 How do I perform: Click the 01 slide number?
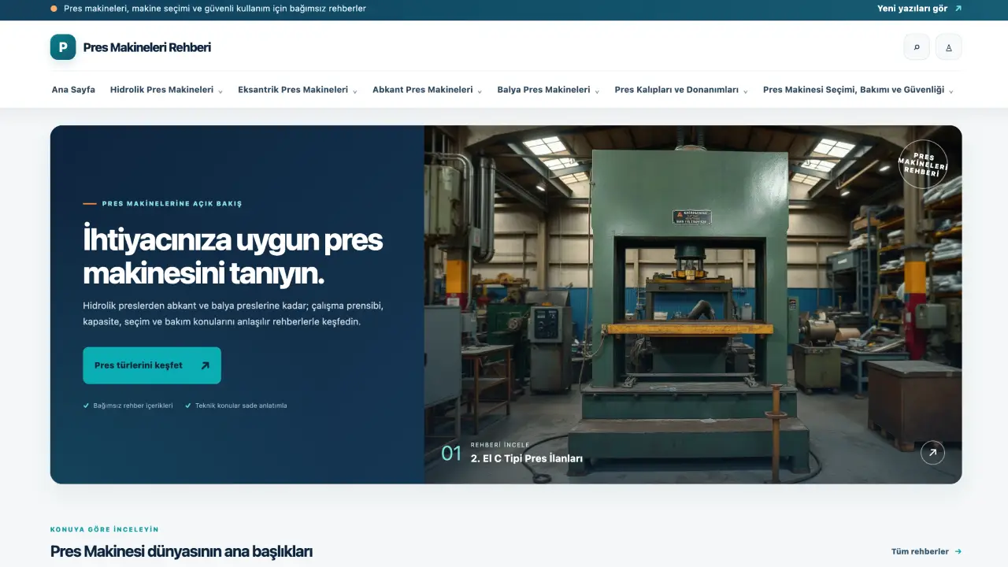click(451, 454)
